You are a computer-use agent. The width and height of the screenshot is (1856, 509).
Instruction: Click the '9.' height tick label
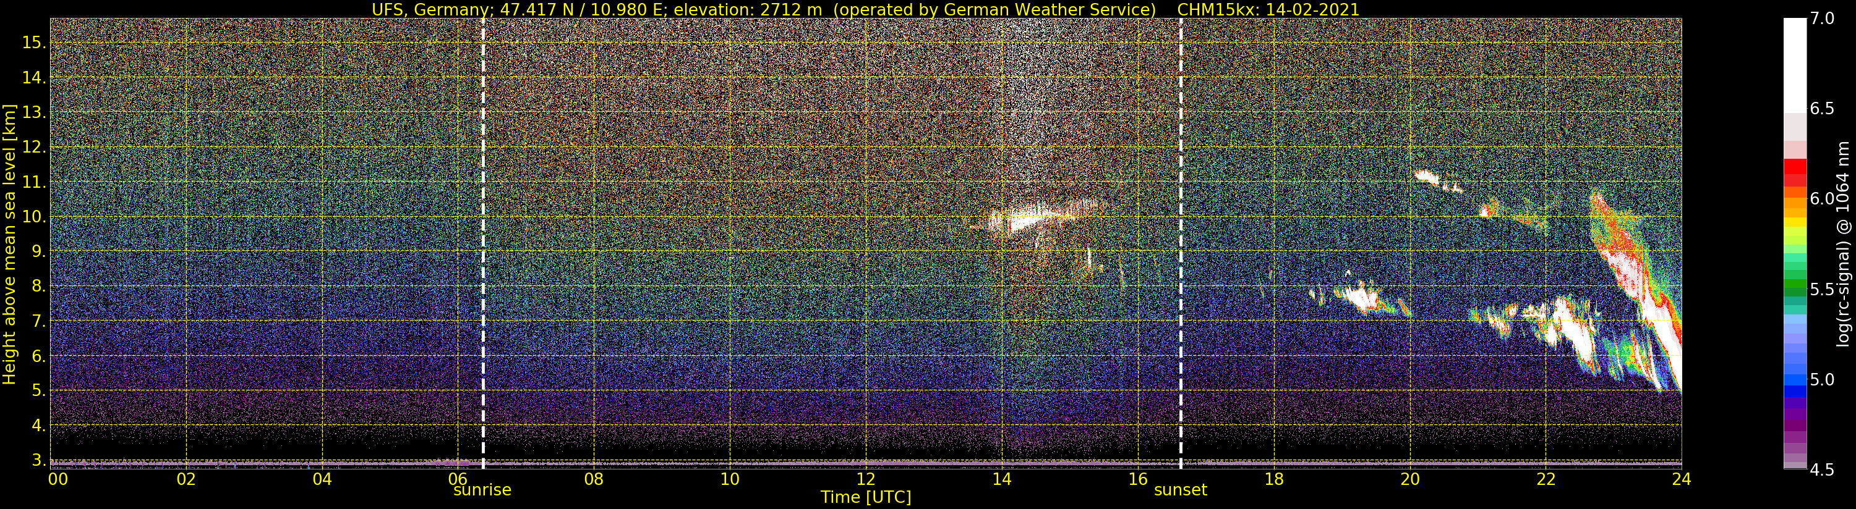click(38, 251)
